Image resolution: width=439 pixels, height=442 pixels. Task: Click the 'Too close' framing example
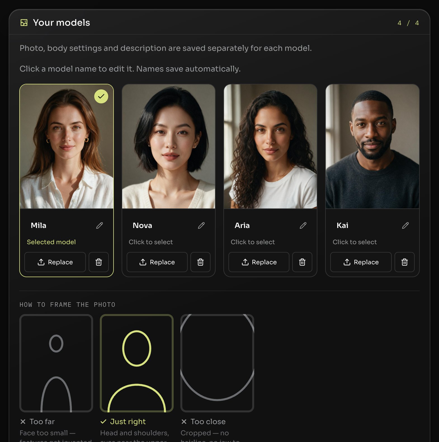[x=217, y=363]
